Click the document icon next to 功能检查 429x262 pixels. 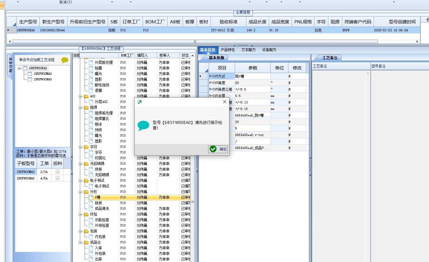[91, 220]
